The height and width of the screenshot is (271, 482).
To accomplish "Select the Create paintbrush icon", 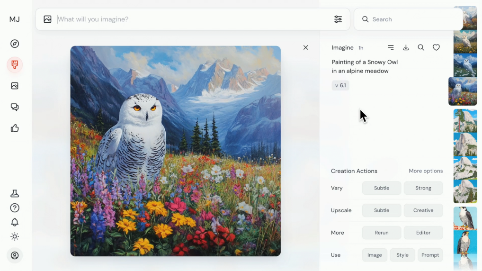I will pos(15,64).
